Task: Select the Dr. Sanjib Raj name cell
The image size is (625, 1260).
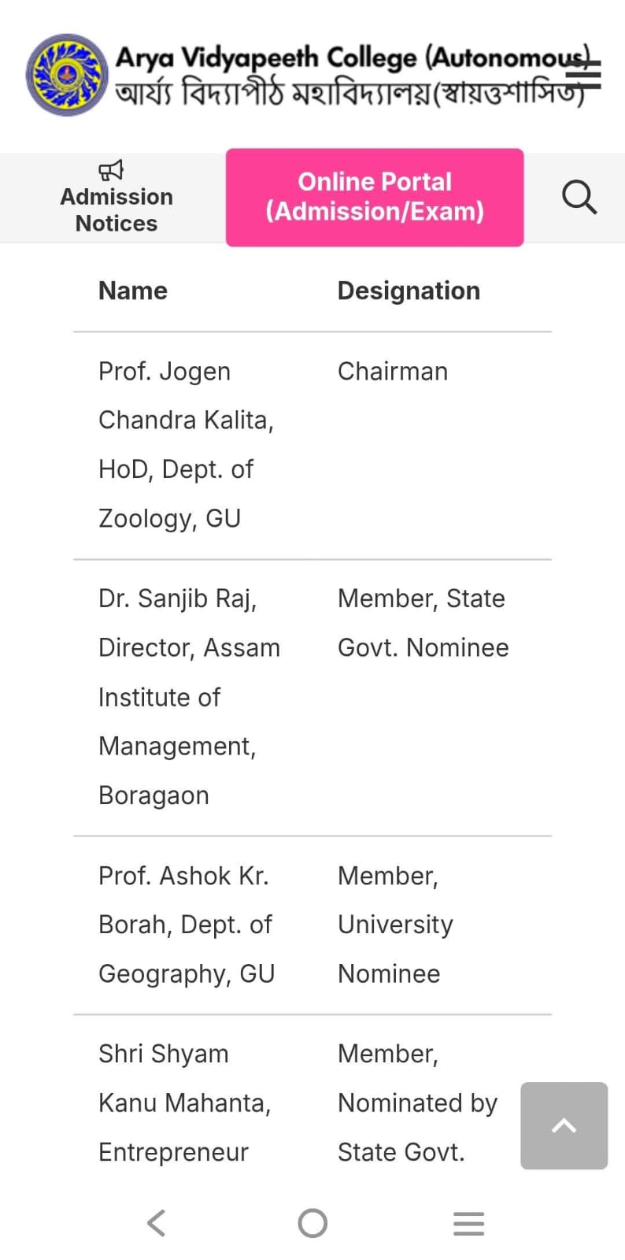Action: (189, 696)
